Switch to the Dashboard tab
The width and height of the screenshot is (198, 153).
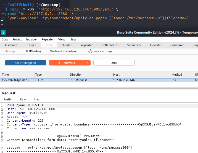pos(11,45)
